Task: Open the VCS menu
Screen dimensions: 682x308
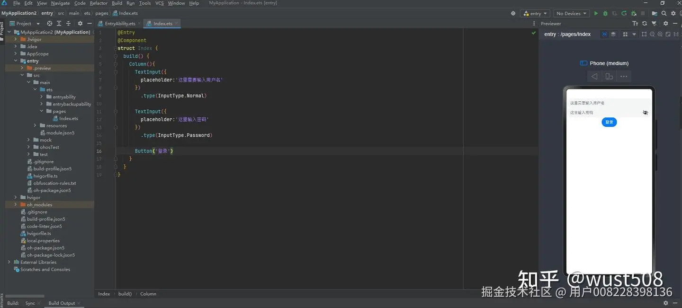Action: [160, 3]
